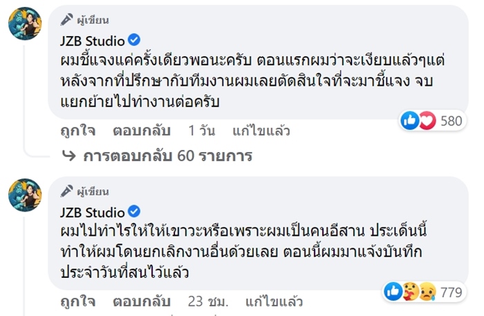Click the red heart reaction icon beside 580
The height and width of the screenshot is (316, 484).
click(x=426, y=121)
